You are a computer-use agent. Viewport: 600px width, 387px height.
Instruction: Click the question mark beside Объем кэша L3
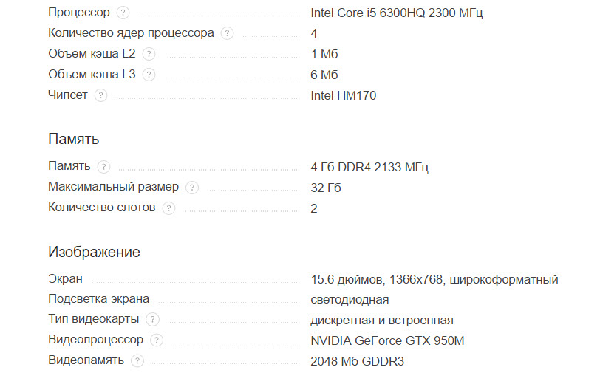(149, 75)
